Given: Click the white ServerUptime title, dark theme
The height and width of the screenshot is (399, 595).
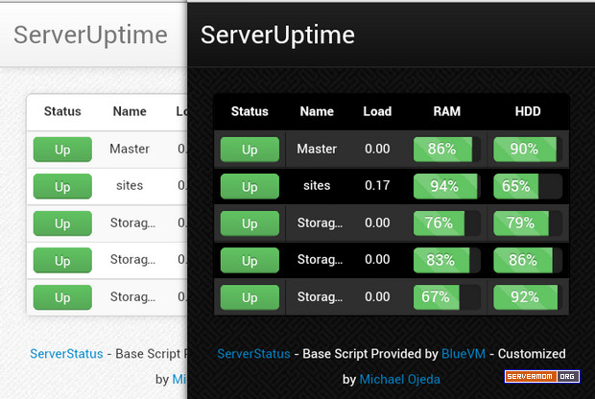Looking at the screenshot, I should tap(277, 35).
